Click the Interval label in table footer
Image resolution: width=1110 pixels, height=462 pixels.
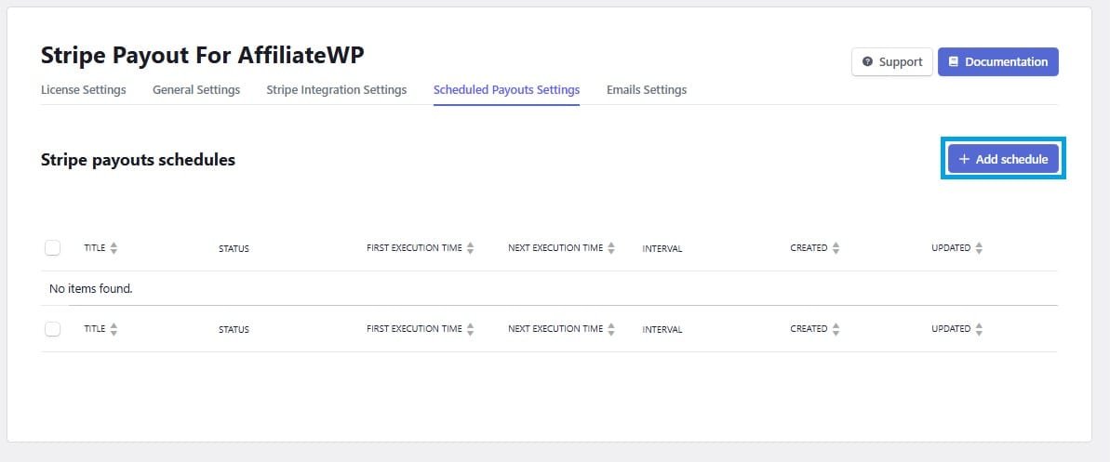tap(662, 330)
